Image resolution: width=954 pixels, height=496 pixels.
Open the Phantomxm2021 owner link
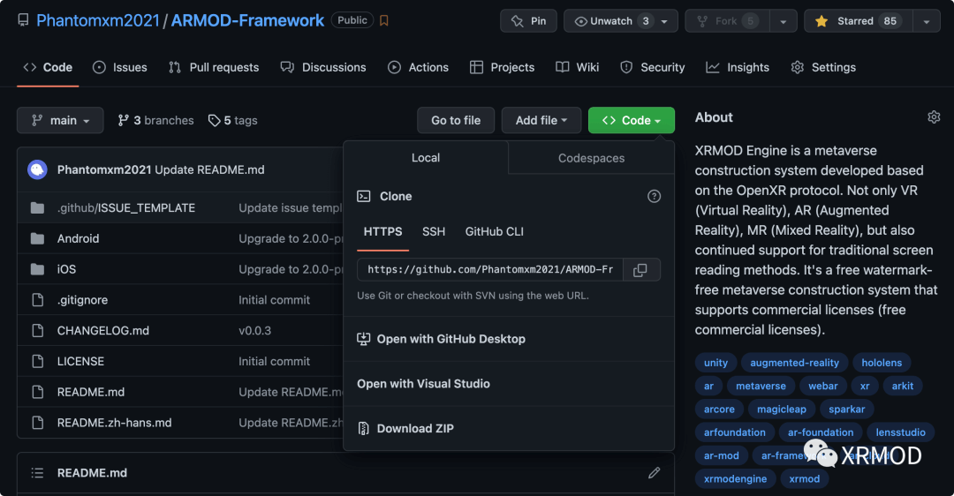[x=98, y=20]
